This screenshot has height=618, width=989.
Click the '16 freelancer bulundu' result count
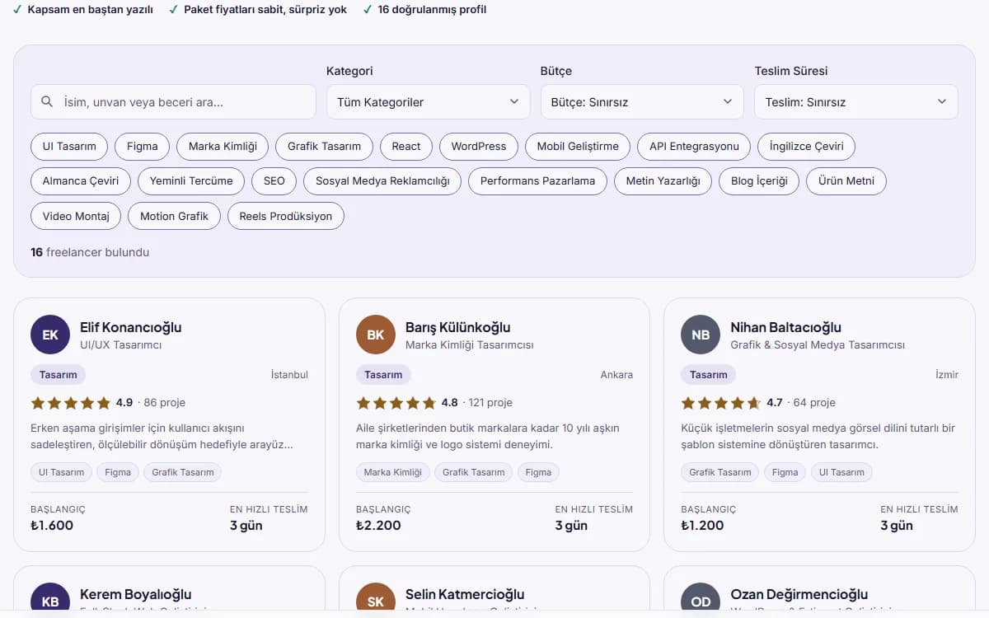point(90,252)
